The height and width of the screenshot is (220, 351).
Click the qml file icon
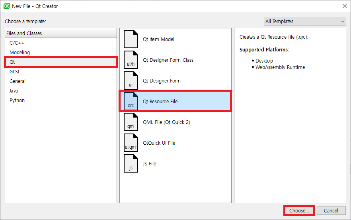pos(131,122)
